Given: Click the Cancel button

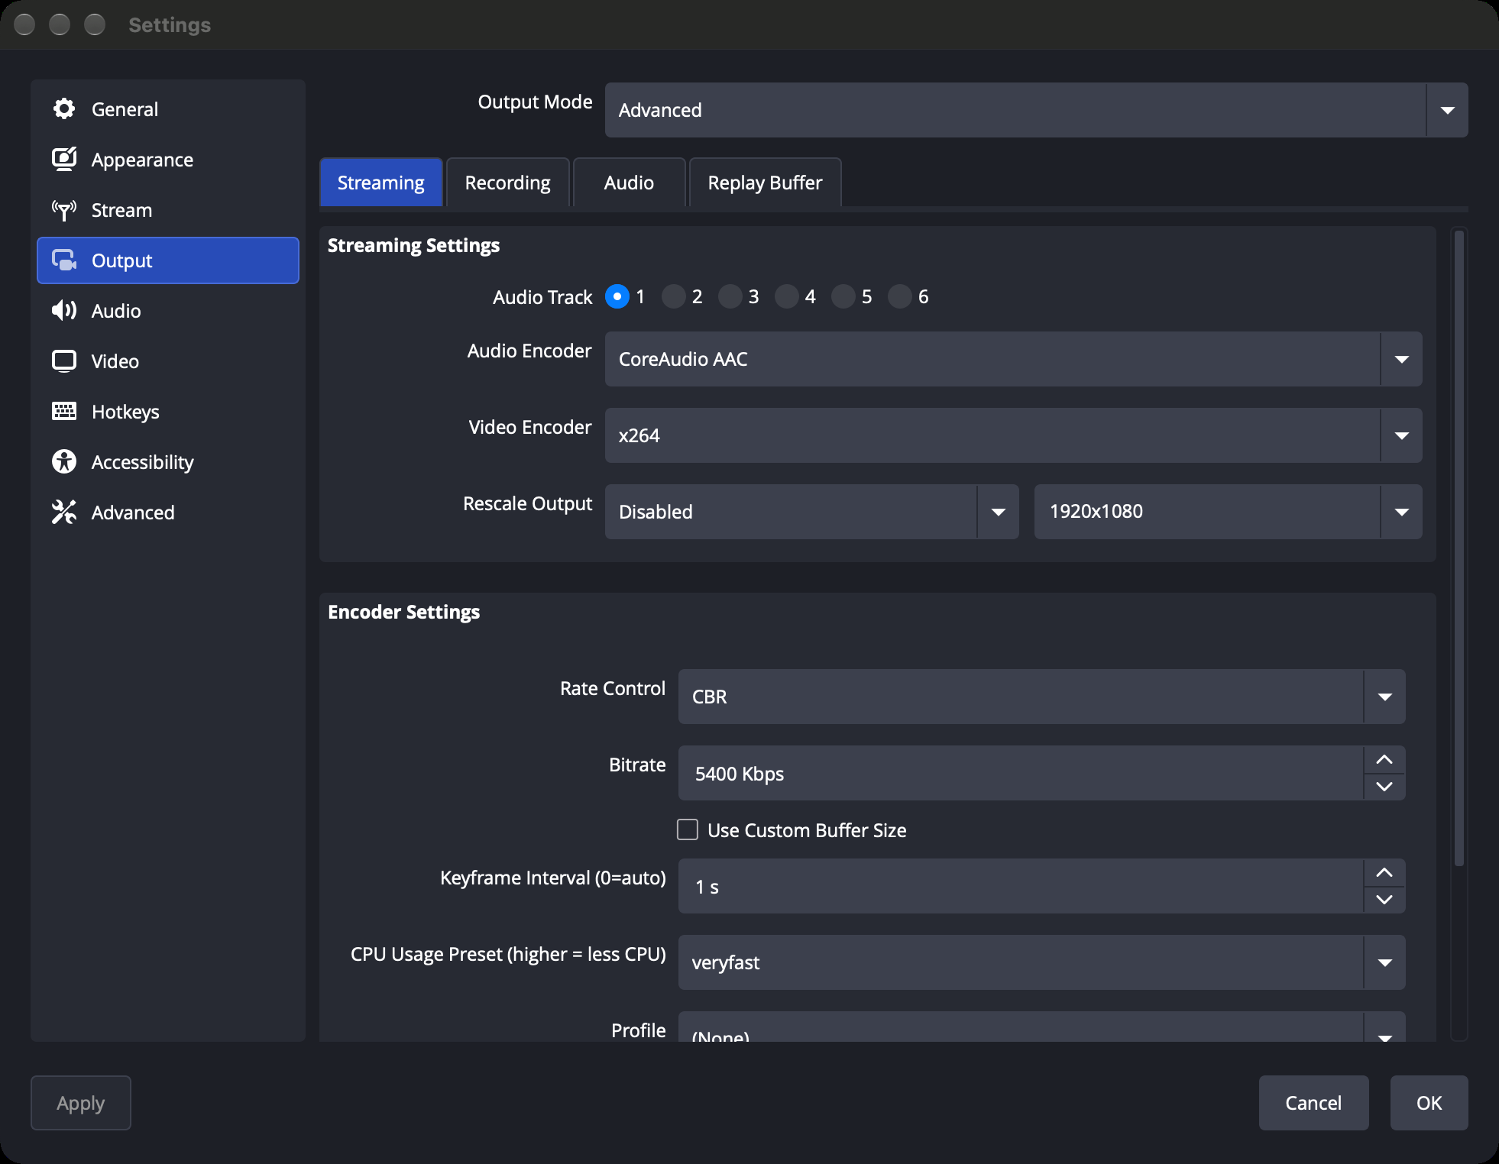Looking at the screenshot, I should 1313,1103.
